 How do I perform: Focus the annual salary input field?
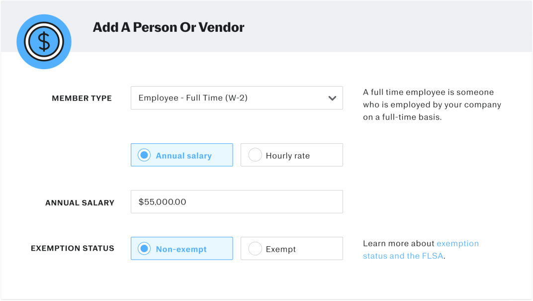[x=237, y=201]
